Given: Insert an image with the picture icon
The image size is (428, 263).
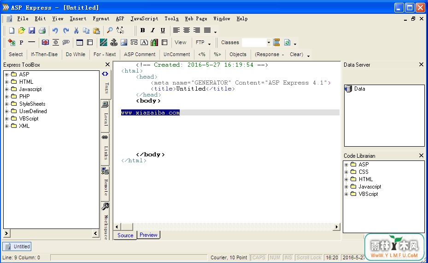Looking at the screenshot, I should (123, 42).
